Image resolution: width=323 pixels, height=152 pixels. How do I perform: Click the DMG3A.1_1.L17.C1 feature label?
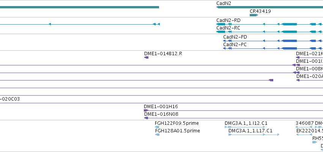(250, 131)
